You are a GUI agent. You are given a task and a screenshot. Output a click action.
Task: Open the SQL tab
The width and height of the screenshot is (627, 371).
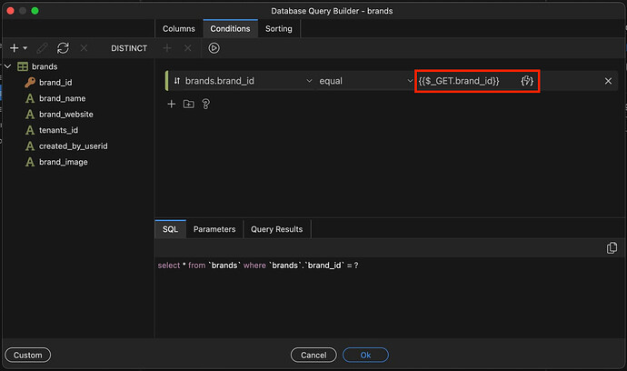170,229
